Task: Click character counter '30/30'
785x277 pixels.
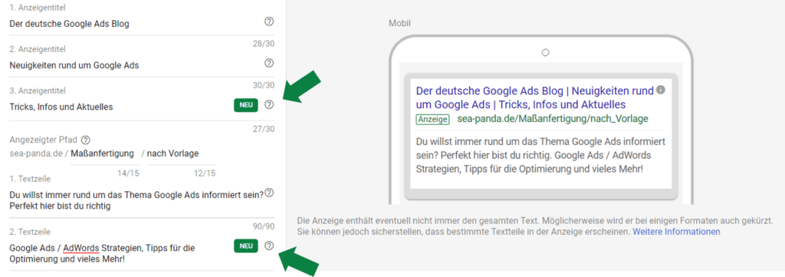Action: [264, 86]
